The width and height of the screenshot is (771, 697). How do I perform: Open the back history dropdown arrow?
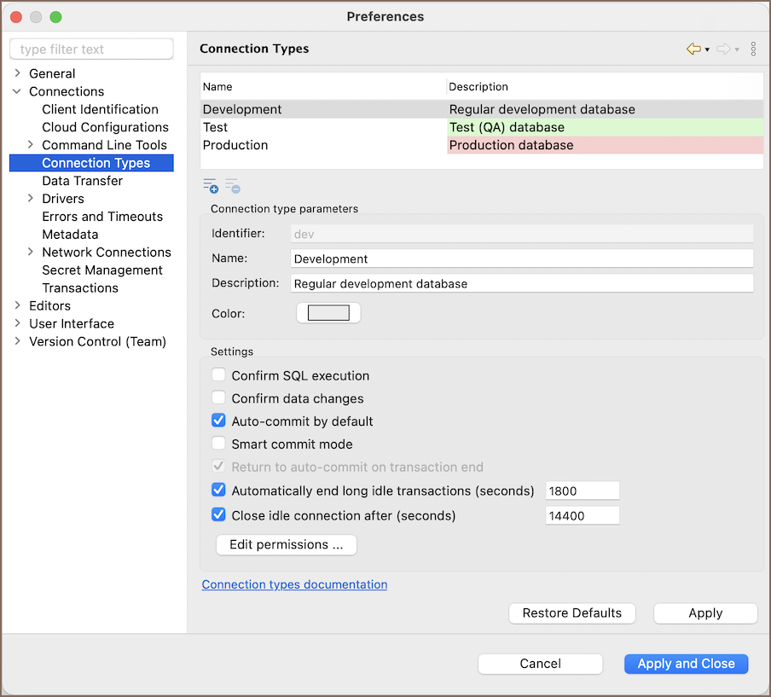[x=707, y=50]
